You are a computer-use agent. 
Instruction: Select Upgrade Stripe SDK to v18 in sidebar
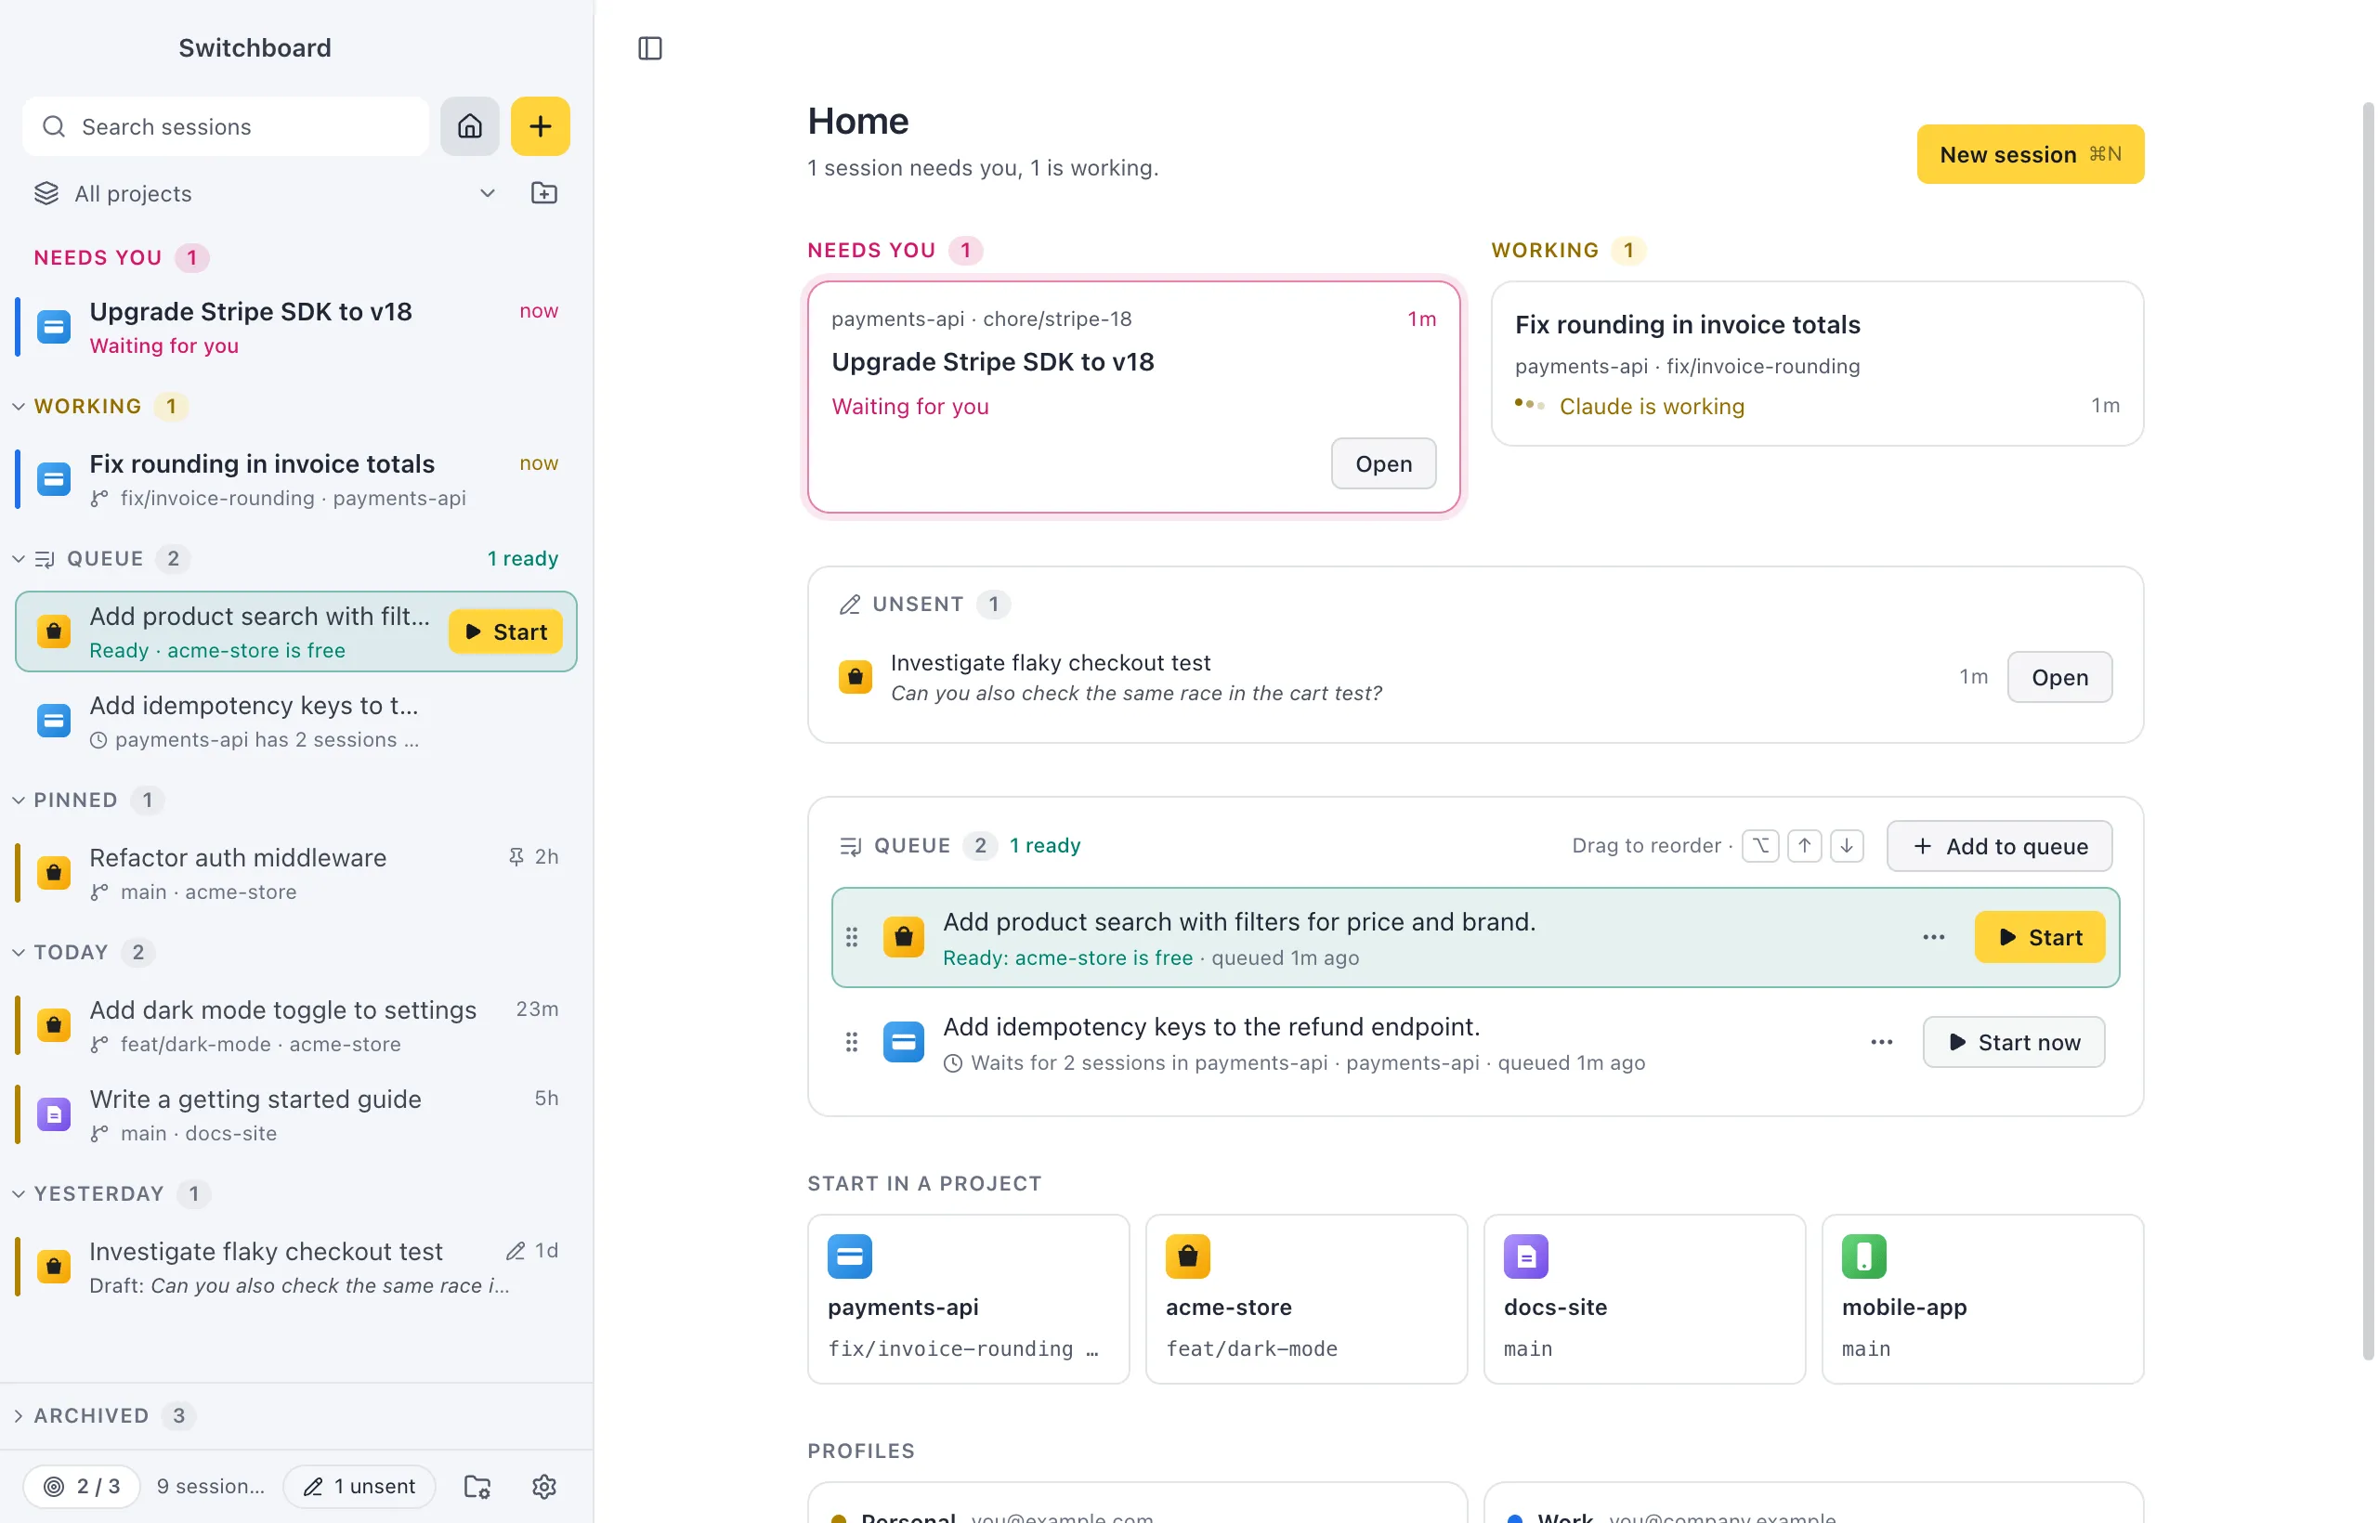point(294,327)
